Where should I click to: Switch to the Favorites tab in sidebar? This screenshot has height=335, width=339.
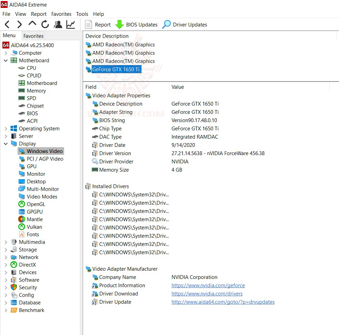[33, 36]
